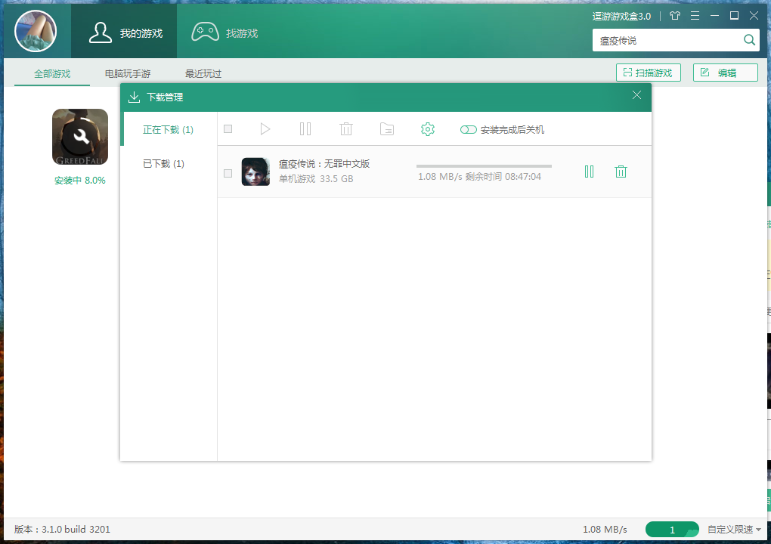Pause the 瘟疫传说 download
This screenshot has height=544, width=771.
tap(589, 172)
